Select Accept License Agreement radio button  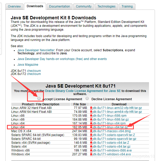(x=39, y=98)
